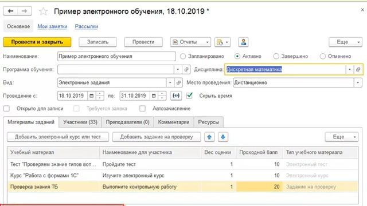367x206 pixels.
Task: Click the Вид field Электронные задания
Action: [112, 82]
